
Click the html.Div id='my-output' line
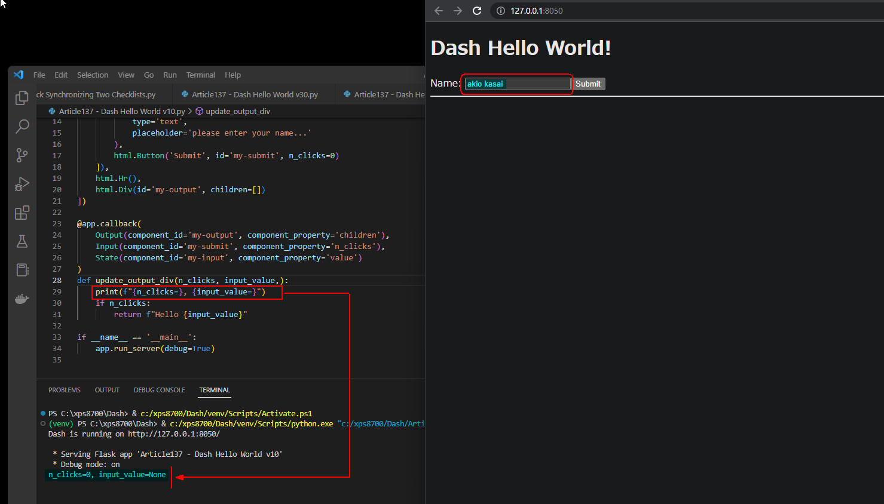(x=181, y=189)
